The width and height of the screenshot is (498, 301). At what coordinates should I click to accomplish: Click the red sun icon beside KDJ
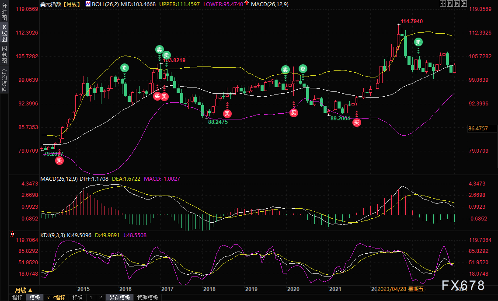pyautogui.click(x=12, y=235)
